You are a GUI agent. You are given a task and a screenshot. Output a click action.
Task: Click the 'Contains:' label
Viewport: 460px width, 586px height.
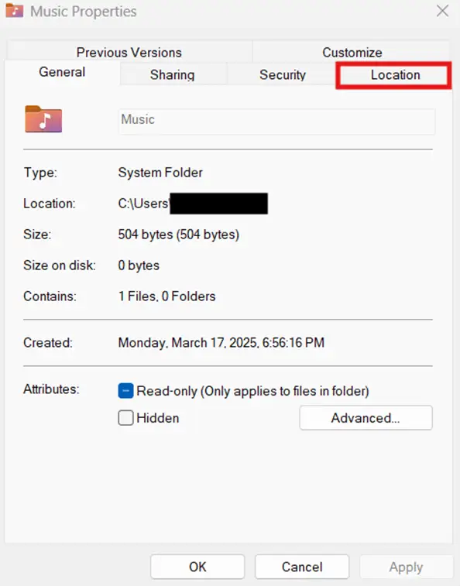pos(50,296)
